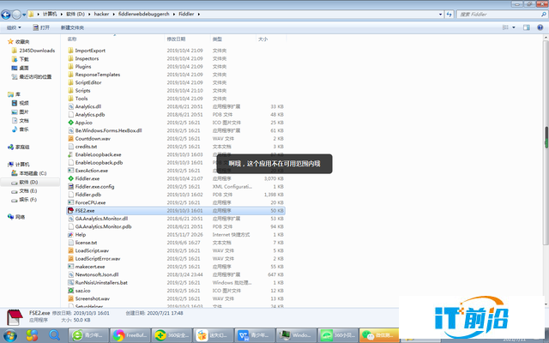Select the Inspectors folder icon
The height and width of the screenshot is (343, 549).
pyautogui.click(x=70, y=58)
